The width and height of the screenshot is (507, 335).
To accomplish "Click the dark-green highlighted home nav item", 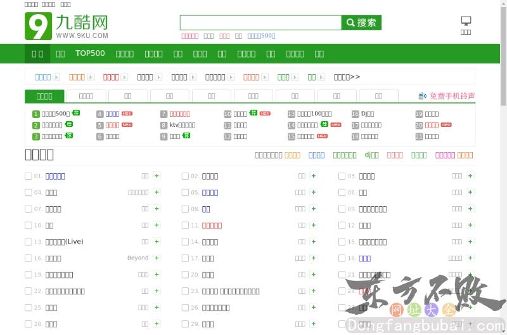I will [37, 54].
